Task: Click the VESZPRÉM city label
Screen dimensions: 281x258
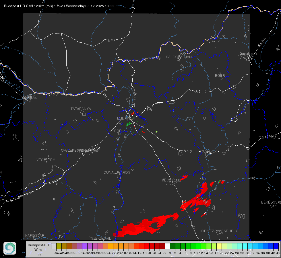Action: point(46,160)
